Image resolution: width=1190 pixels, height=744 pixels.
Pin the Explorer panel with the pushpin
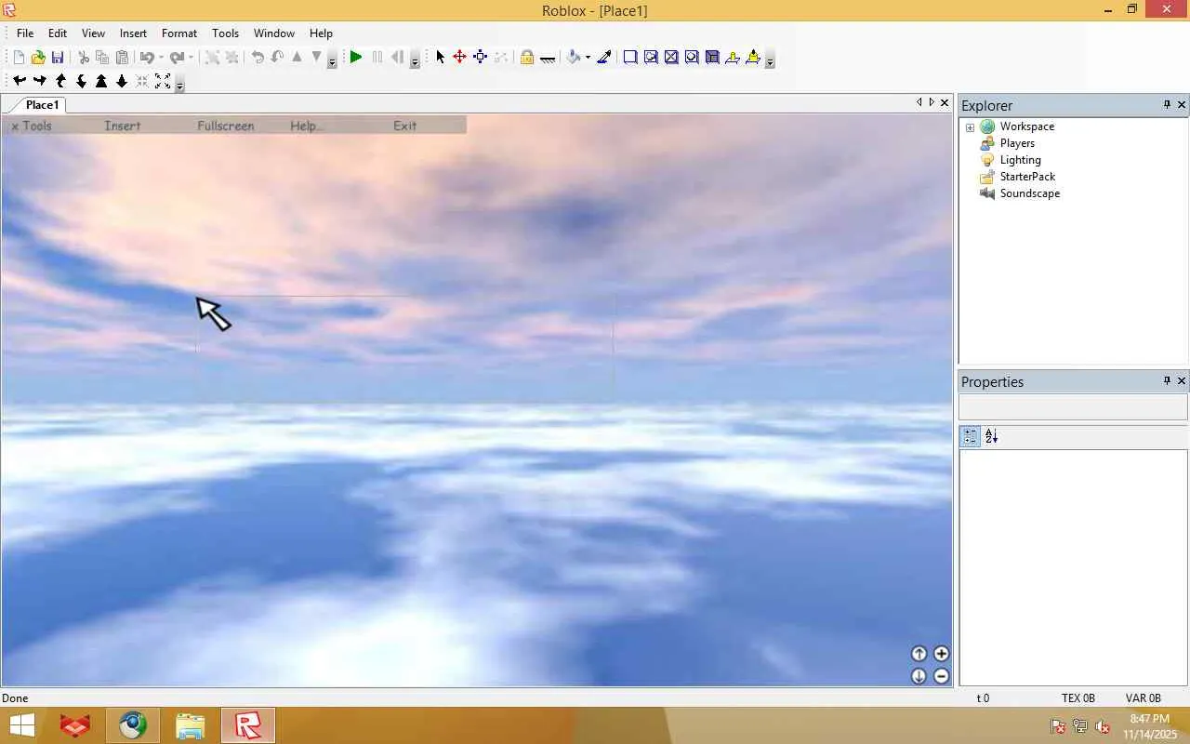pos(1167,105)
